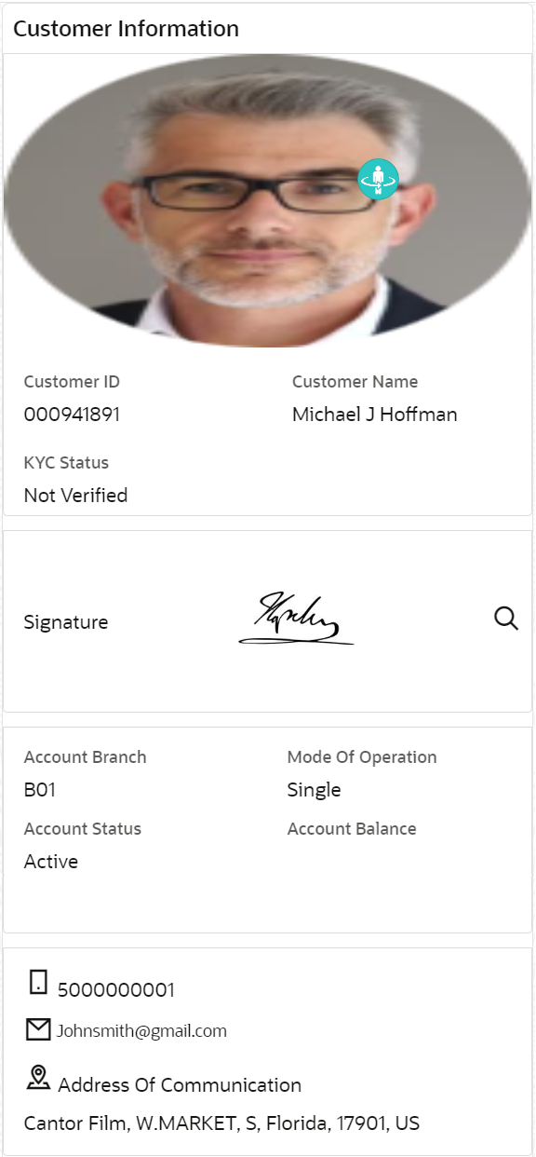The width and height of the screenshot is (536, 1157).
Task: Click the handwritten signature image
Action: click(297, 619)
